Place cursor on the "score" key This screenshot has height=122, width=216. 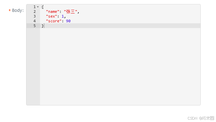click(54, 21)
